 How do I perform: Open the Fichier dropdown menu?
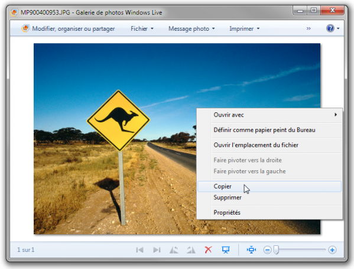click(x=142, y=29)
